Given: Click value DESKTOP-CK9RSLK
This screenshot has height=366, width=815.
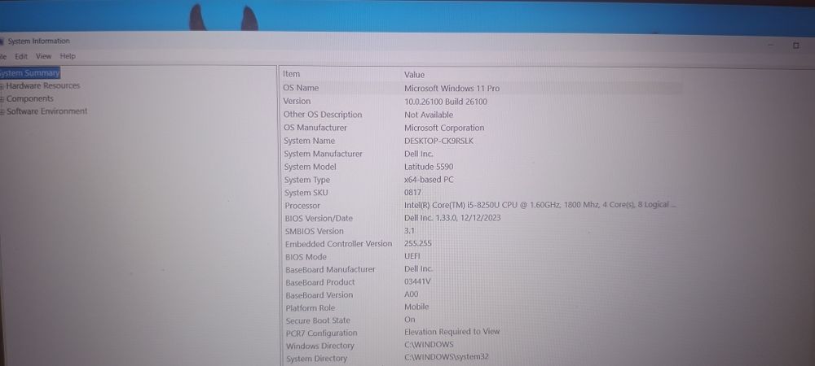Looking at the screenshot, I should (x=439, y=141).
